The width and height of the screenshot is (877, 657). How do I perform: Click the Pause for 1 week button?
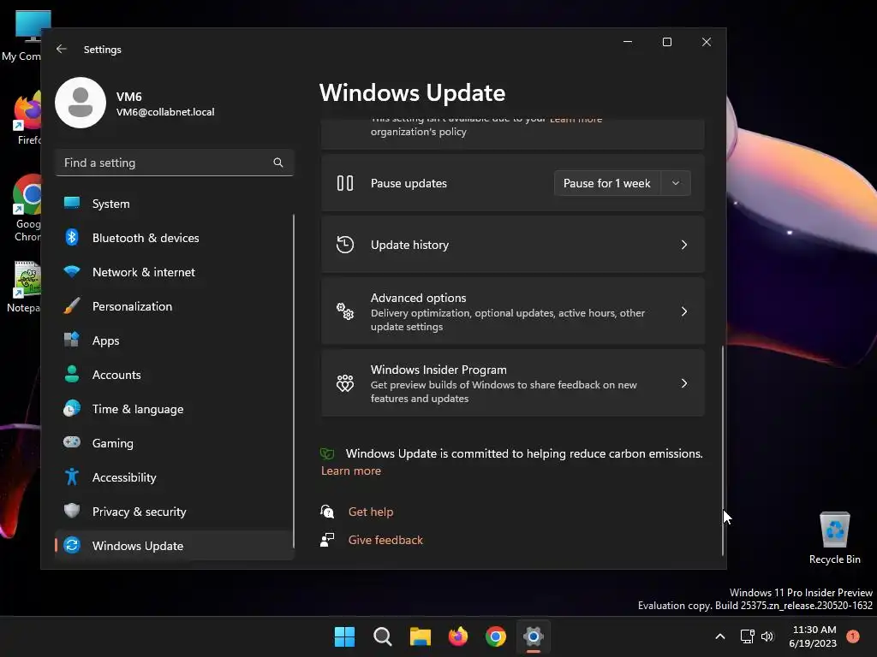[x=607, y=183]
